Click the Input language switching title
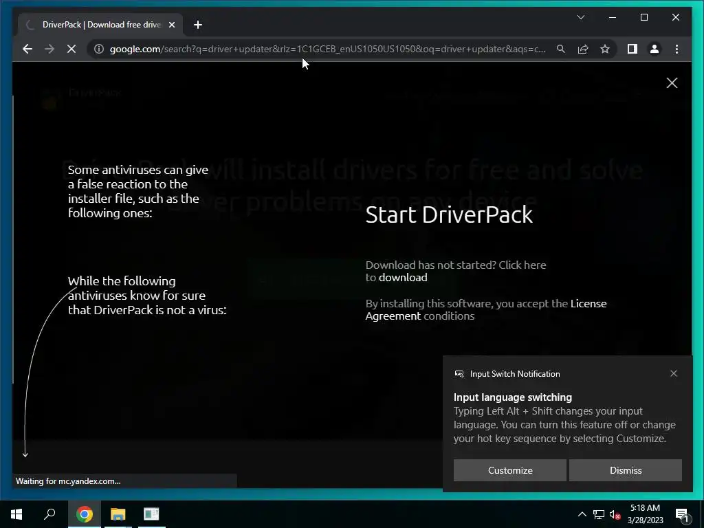704x528 pixels. (513, 397)
